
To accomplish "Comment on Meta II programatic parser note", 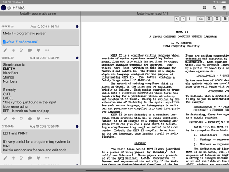I will pos(30,50).
